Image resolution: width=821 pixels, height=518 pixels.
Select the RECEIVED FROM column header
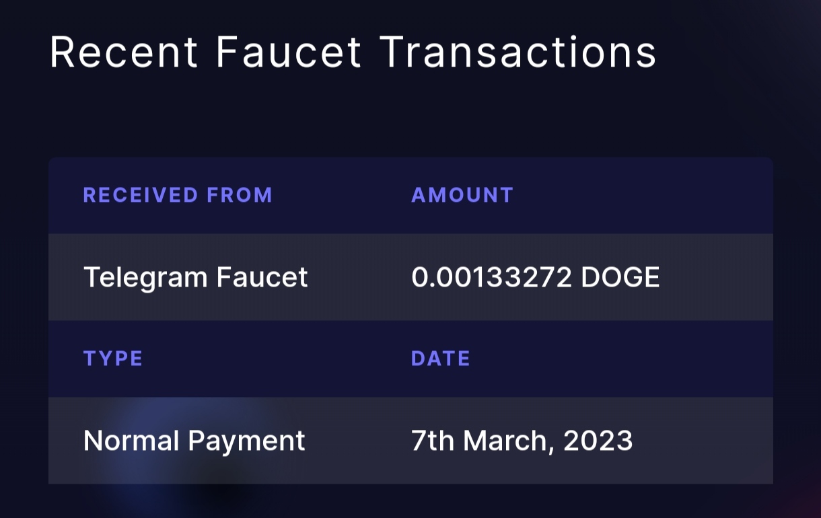click(x=178, y=195)
